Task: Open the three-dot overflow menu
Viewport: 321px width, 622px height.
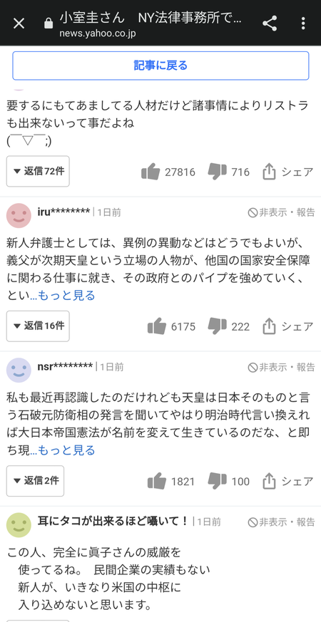Action: pyautogui.click(x=303, y=24)
